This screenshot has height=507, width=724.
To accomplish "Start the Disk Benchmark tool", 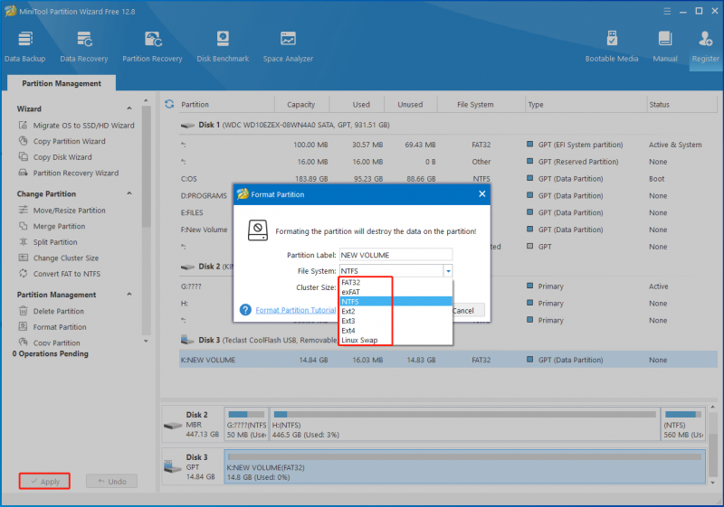I will pyautogui.click(x=223, y=47).
